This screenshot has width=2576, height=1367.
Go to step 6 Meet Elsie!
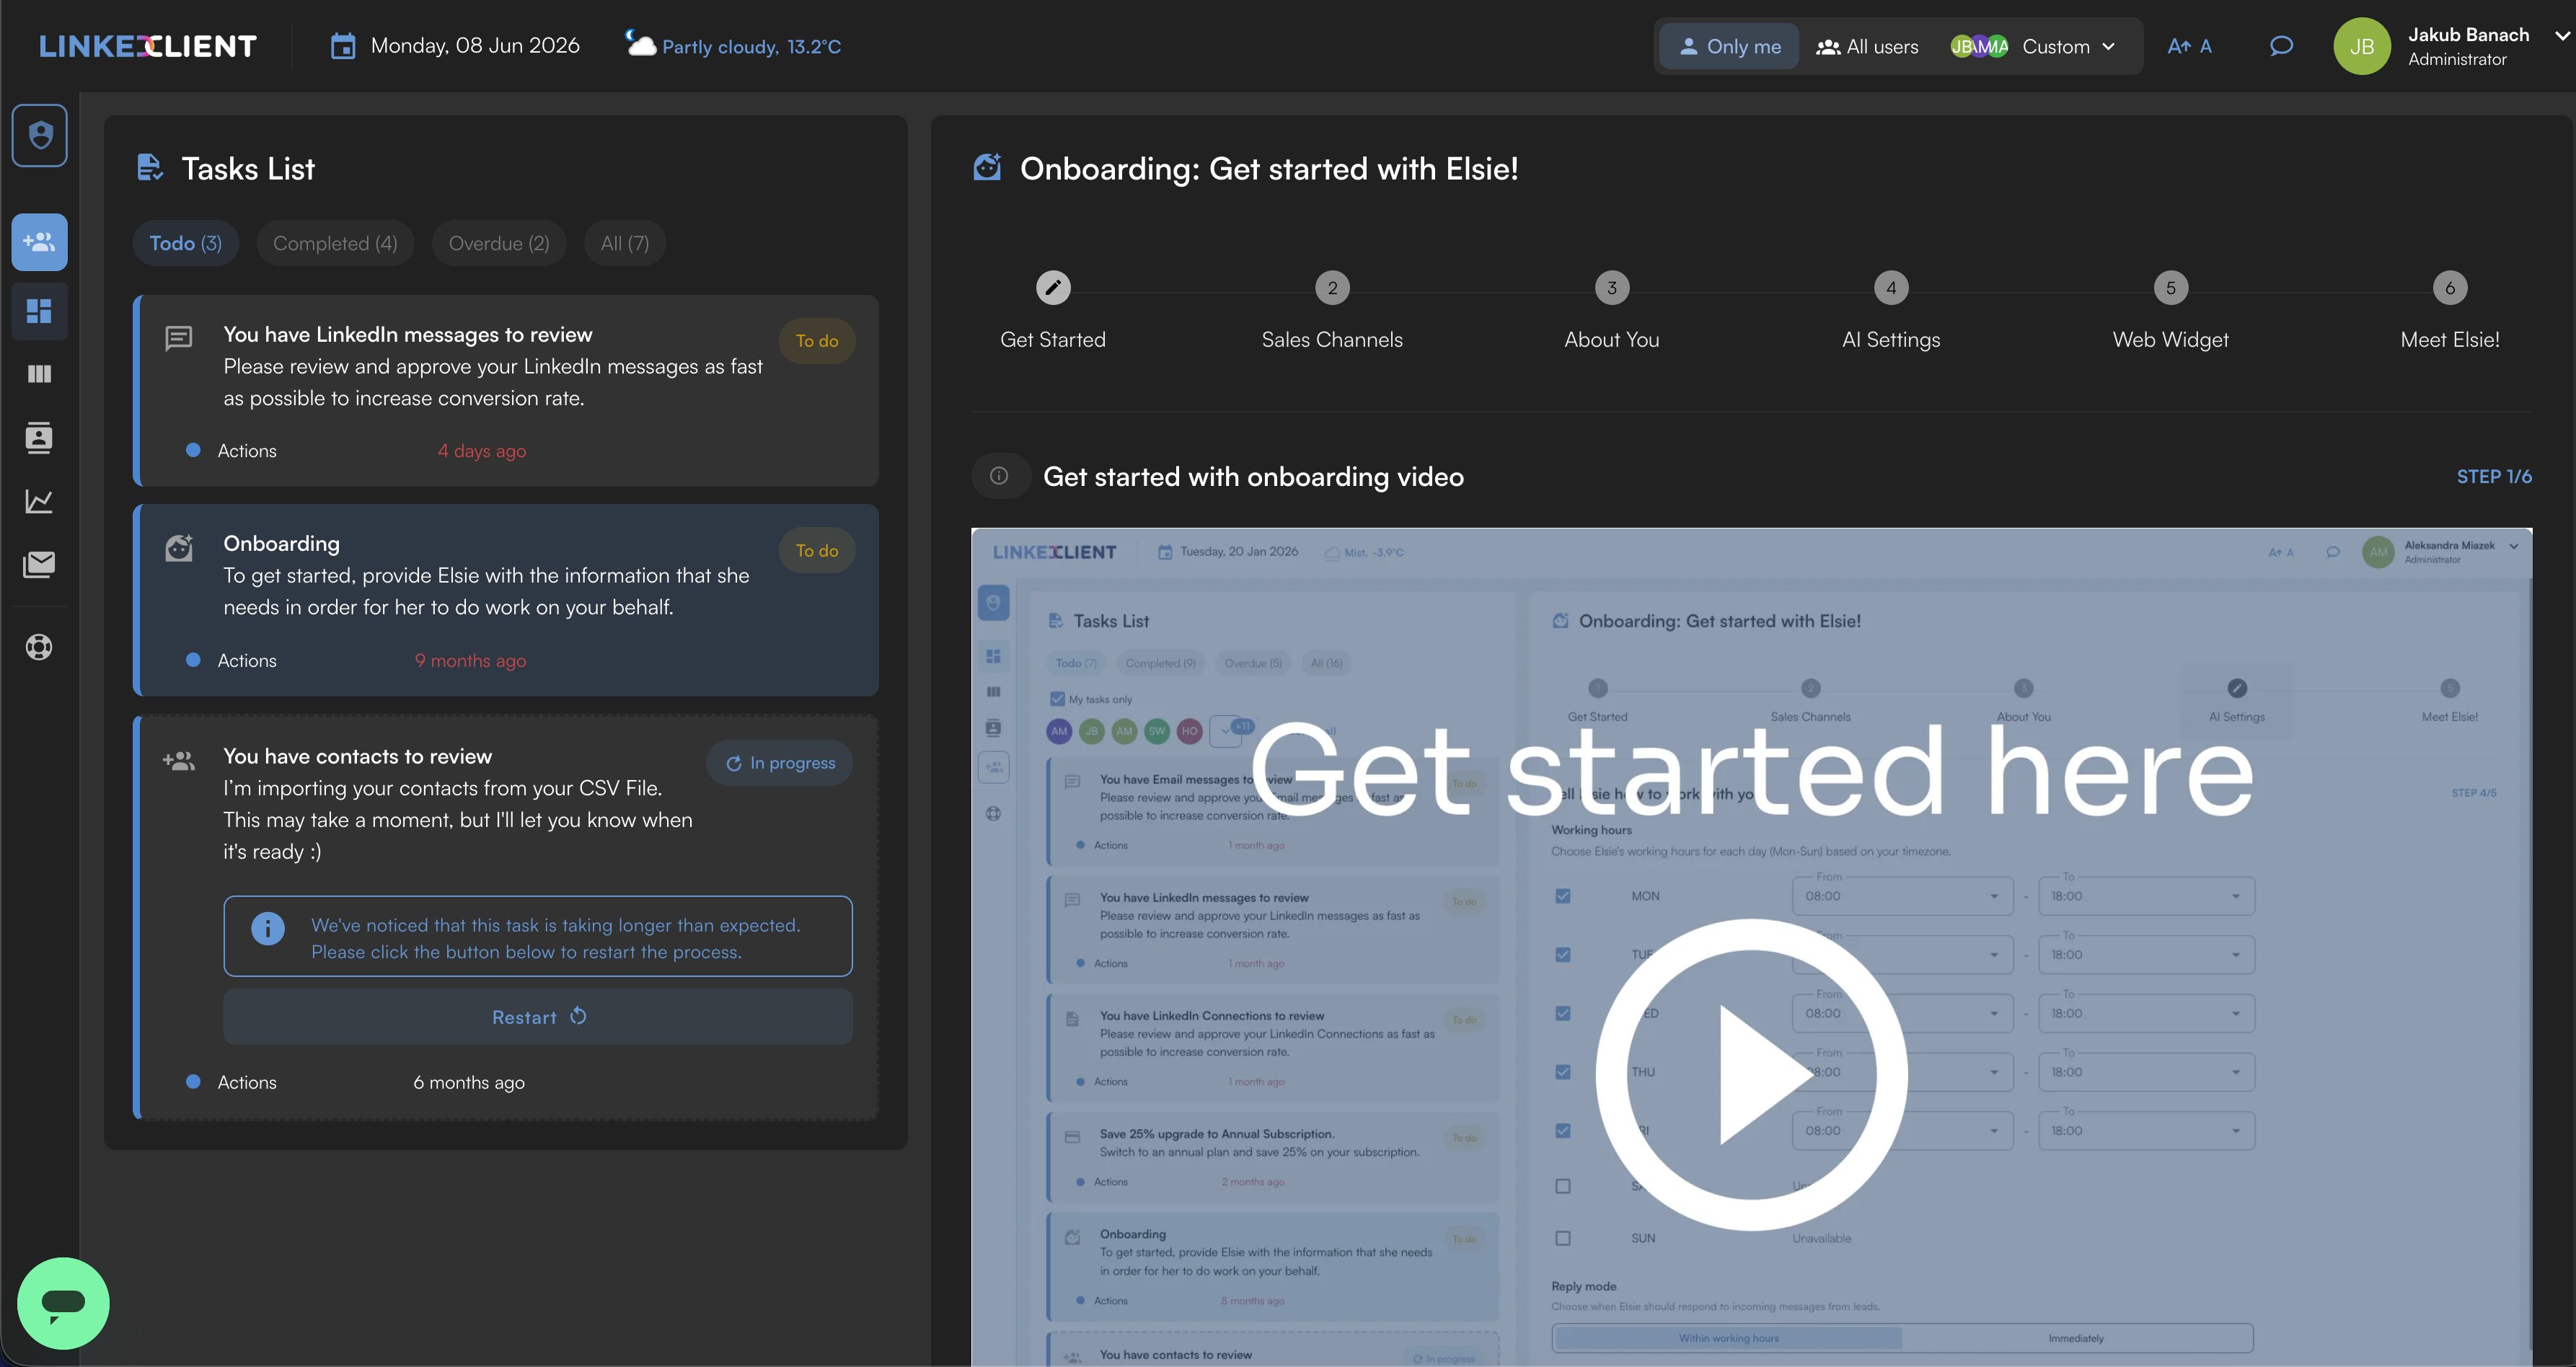click(2450, 312)
